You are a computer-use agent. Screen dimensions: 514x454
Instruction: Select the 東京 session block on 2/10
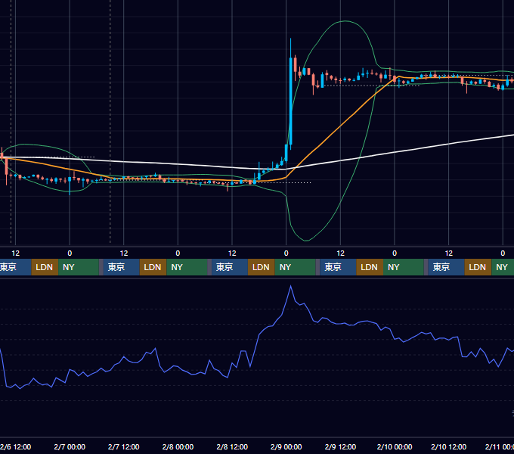pyautogui.click(x=446, y=267)
